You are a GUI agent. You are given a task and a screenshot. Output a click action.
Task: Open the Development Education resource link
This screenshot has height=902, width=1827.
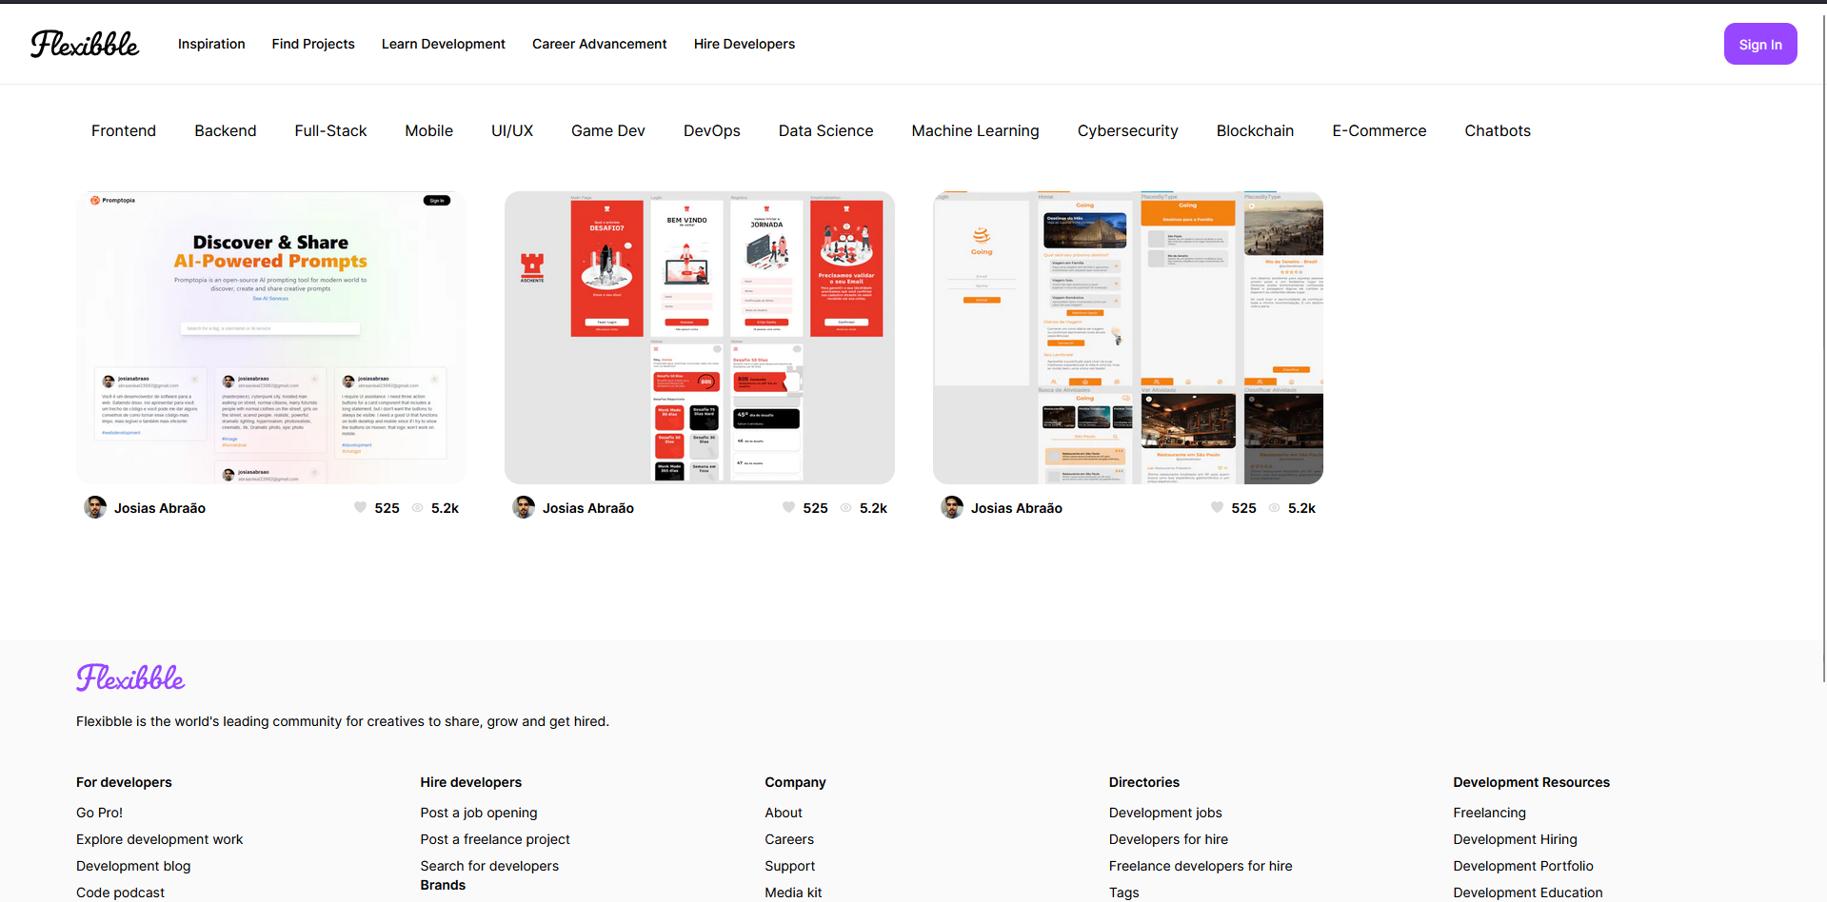[x=1528, y=892]
